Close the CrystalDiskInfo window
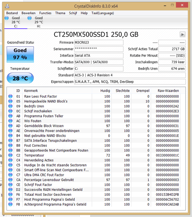 182,5
